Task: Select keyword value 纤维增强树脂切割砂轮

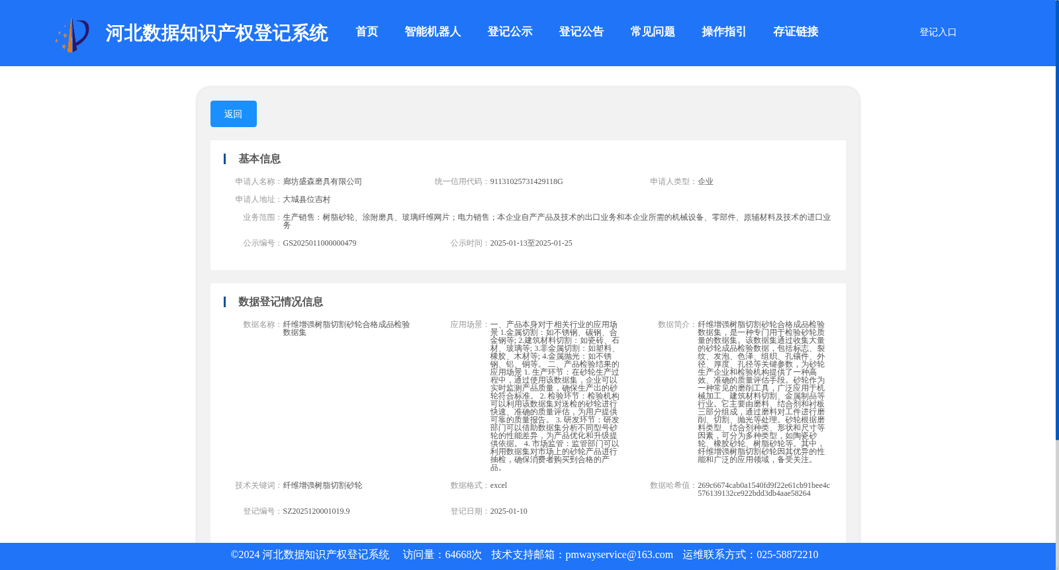Action: (322, 485)
